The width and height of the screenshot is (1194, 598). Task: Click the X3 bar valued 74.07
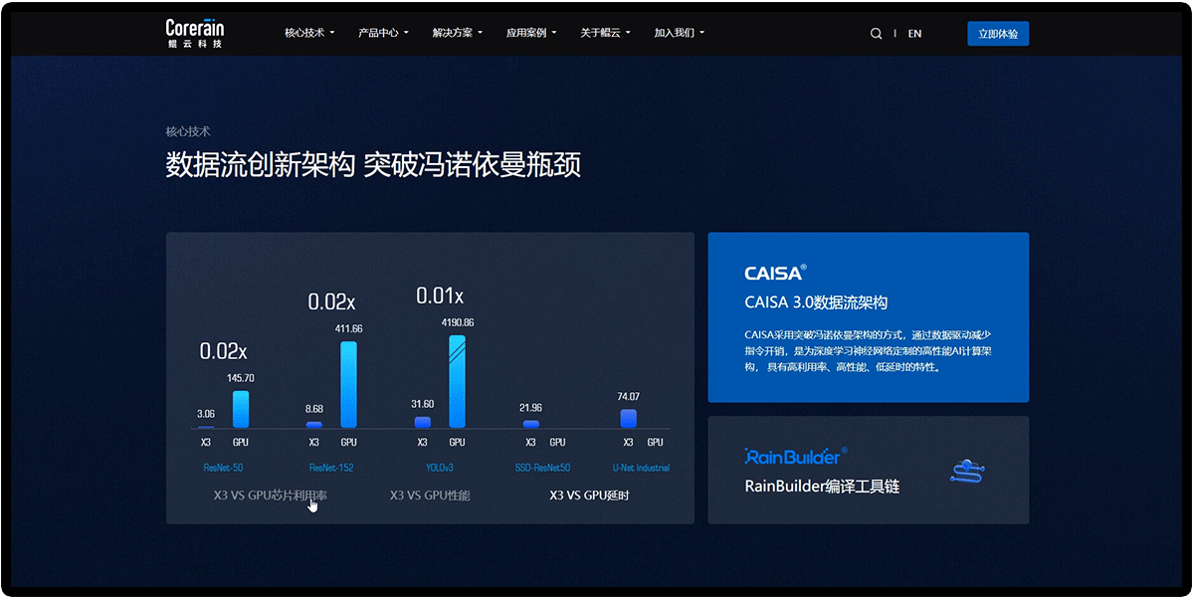click(628, 419)
